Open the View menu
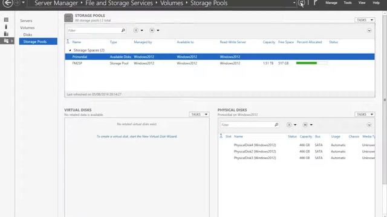The height and width of the screenshot is (217, 387). (362, 2)
